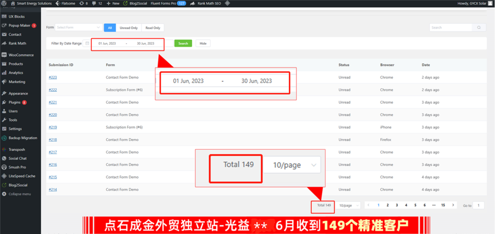Expand the pagination ellipsis

point(434,205)
